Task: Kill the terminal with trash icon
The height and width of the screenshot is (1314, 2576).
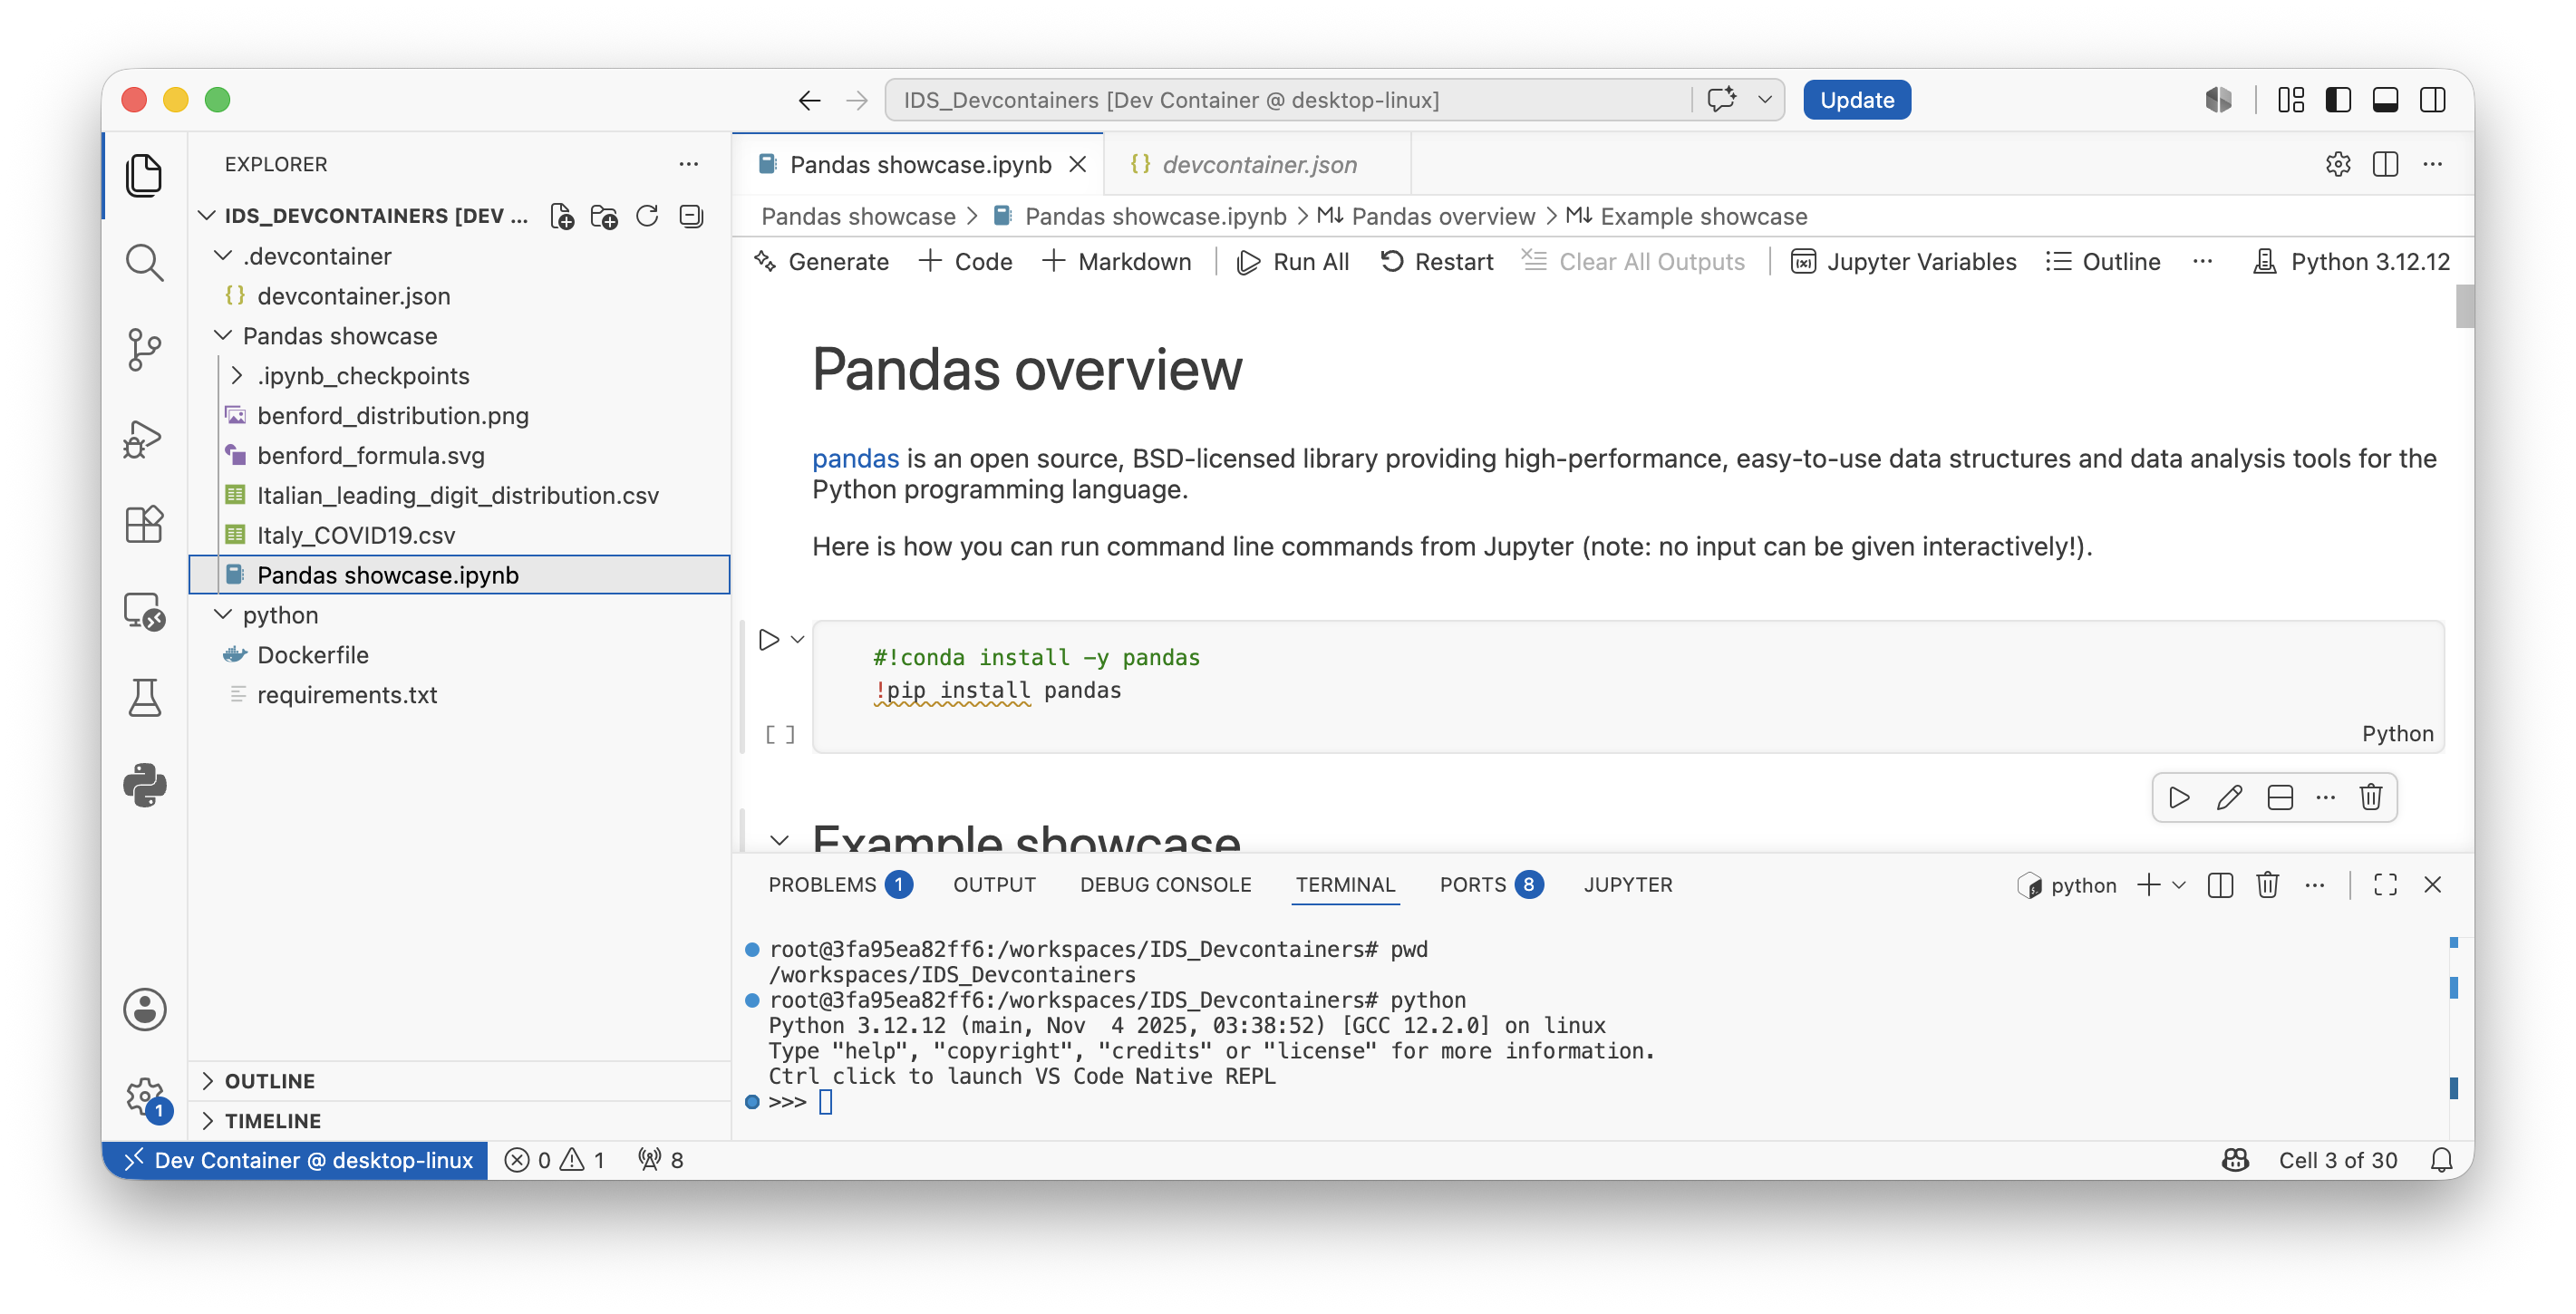Action: [2268, 885]
